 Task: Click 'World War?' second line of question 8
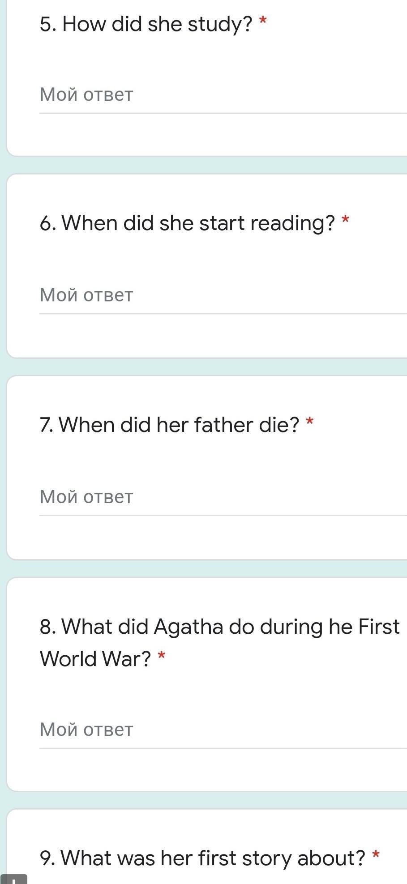pos(95,659)
